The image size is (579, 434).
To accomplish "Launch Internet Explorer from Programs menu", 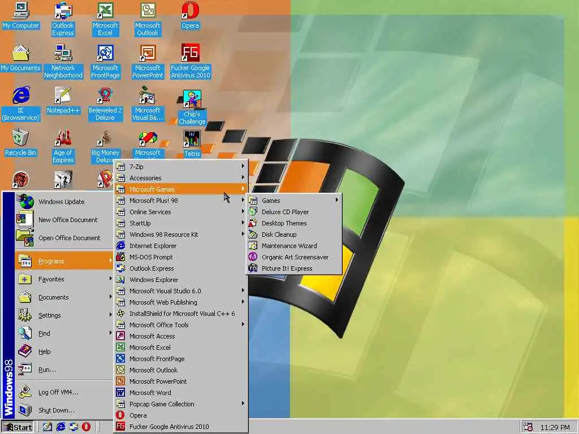I will point(180,246).
